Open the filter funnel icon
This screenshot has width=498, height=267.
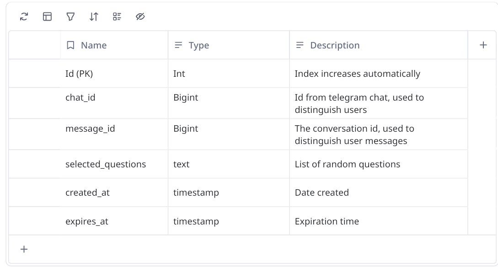pyautogui.click(x=70, y=17)
